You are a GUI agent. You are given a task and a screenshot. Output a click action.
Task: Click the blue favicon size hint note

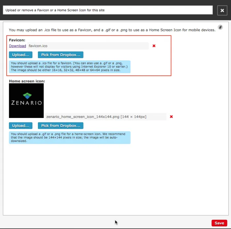70,67
